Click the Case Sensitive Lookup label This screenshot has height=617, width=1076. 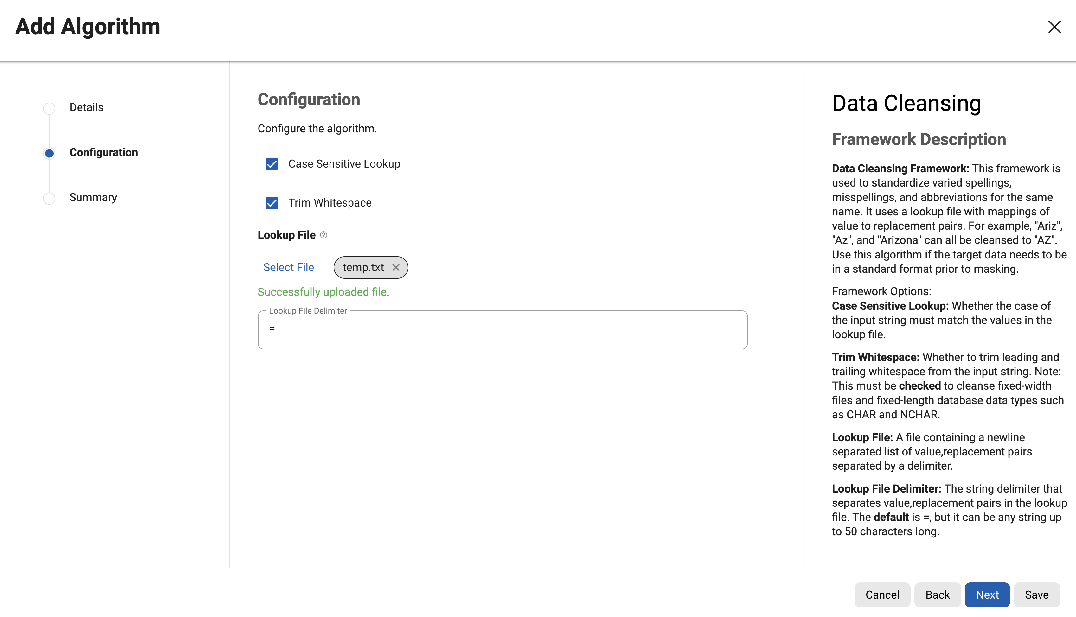pyautogui.click(x=344, y=164)
